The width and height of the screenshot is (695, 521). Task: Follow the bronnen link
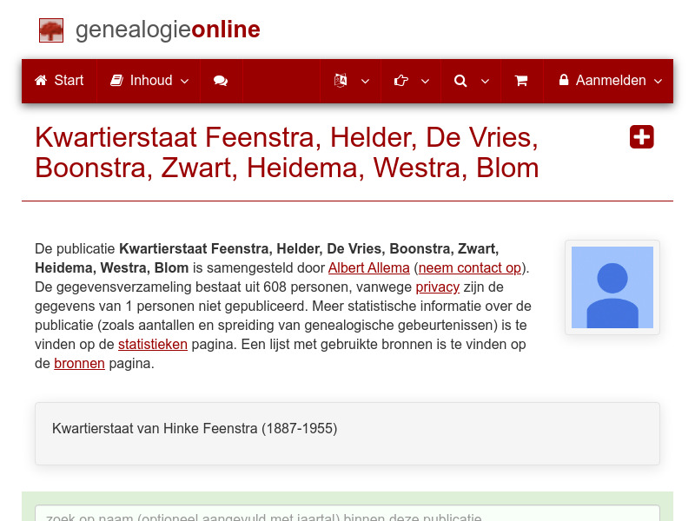79,363
